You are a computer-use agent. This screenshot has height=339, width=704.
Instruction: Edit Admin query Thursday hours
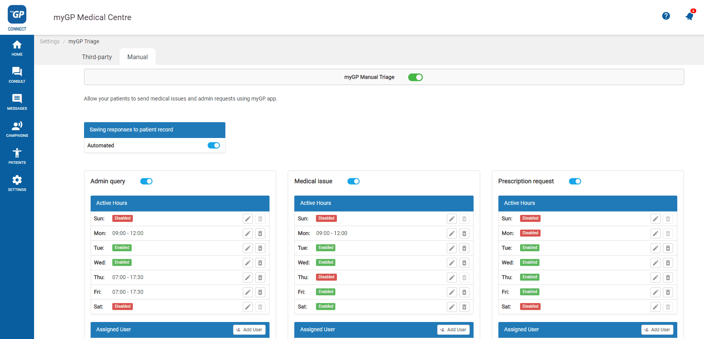tap(248, 278)
